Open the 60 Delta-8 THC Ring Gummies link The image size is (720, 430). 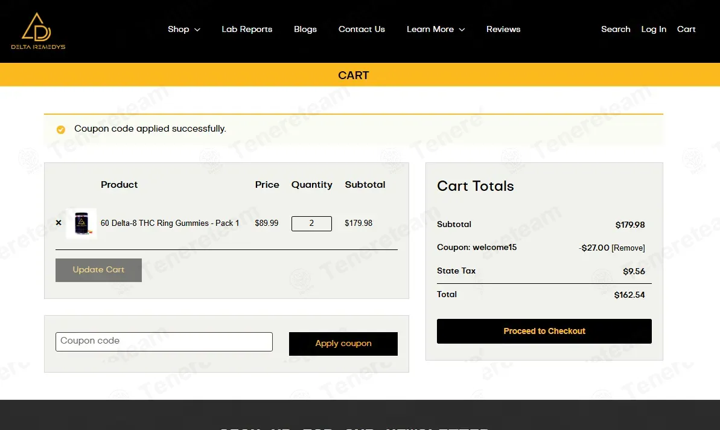[170, 223]
